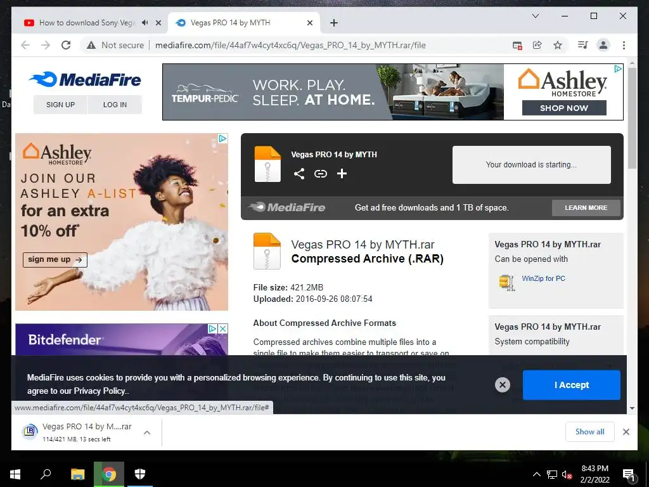Click the muted volume icon in tray
The image size is (649, 487).
coord(567,474)
